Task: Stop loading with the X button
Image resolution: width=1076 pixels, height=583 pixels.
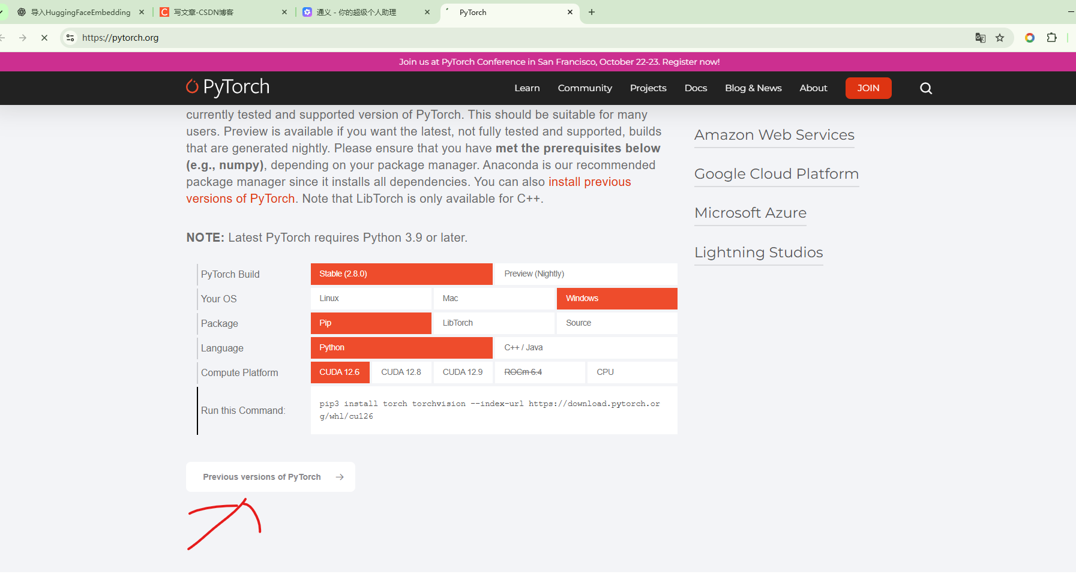Action: click(44, 38)
